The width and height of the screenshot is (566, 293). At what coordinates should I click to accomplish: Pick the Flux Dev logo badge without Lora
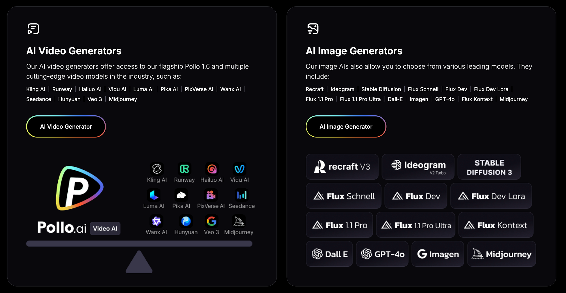416,196
